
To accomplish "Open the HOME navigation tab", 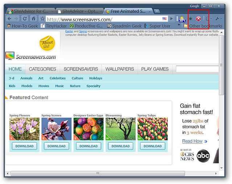I will tap(15, 69).
